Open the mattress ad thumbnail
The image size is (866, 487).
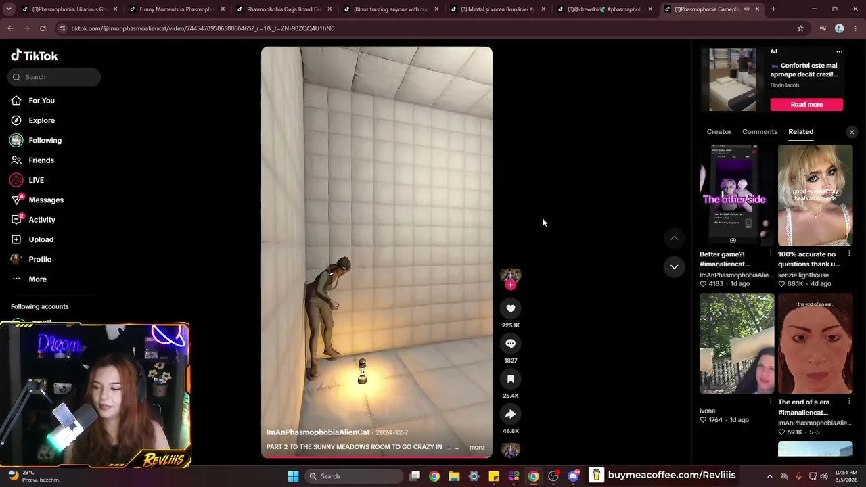click(733, 79)
